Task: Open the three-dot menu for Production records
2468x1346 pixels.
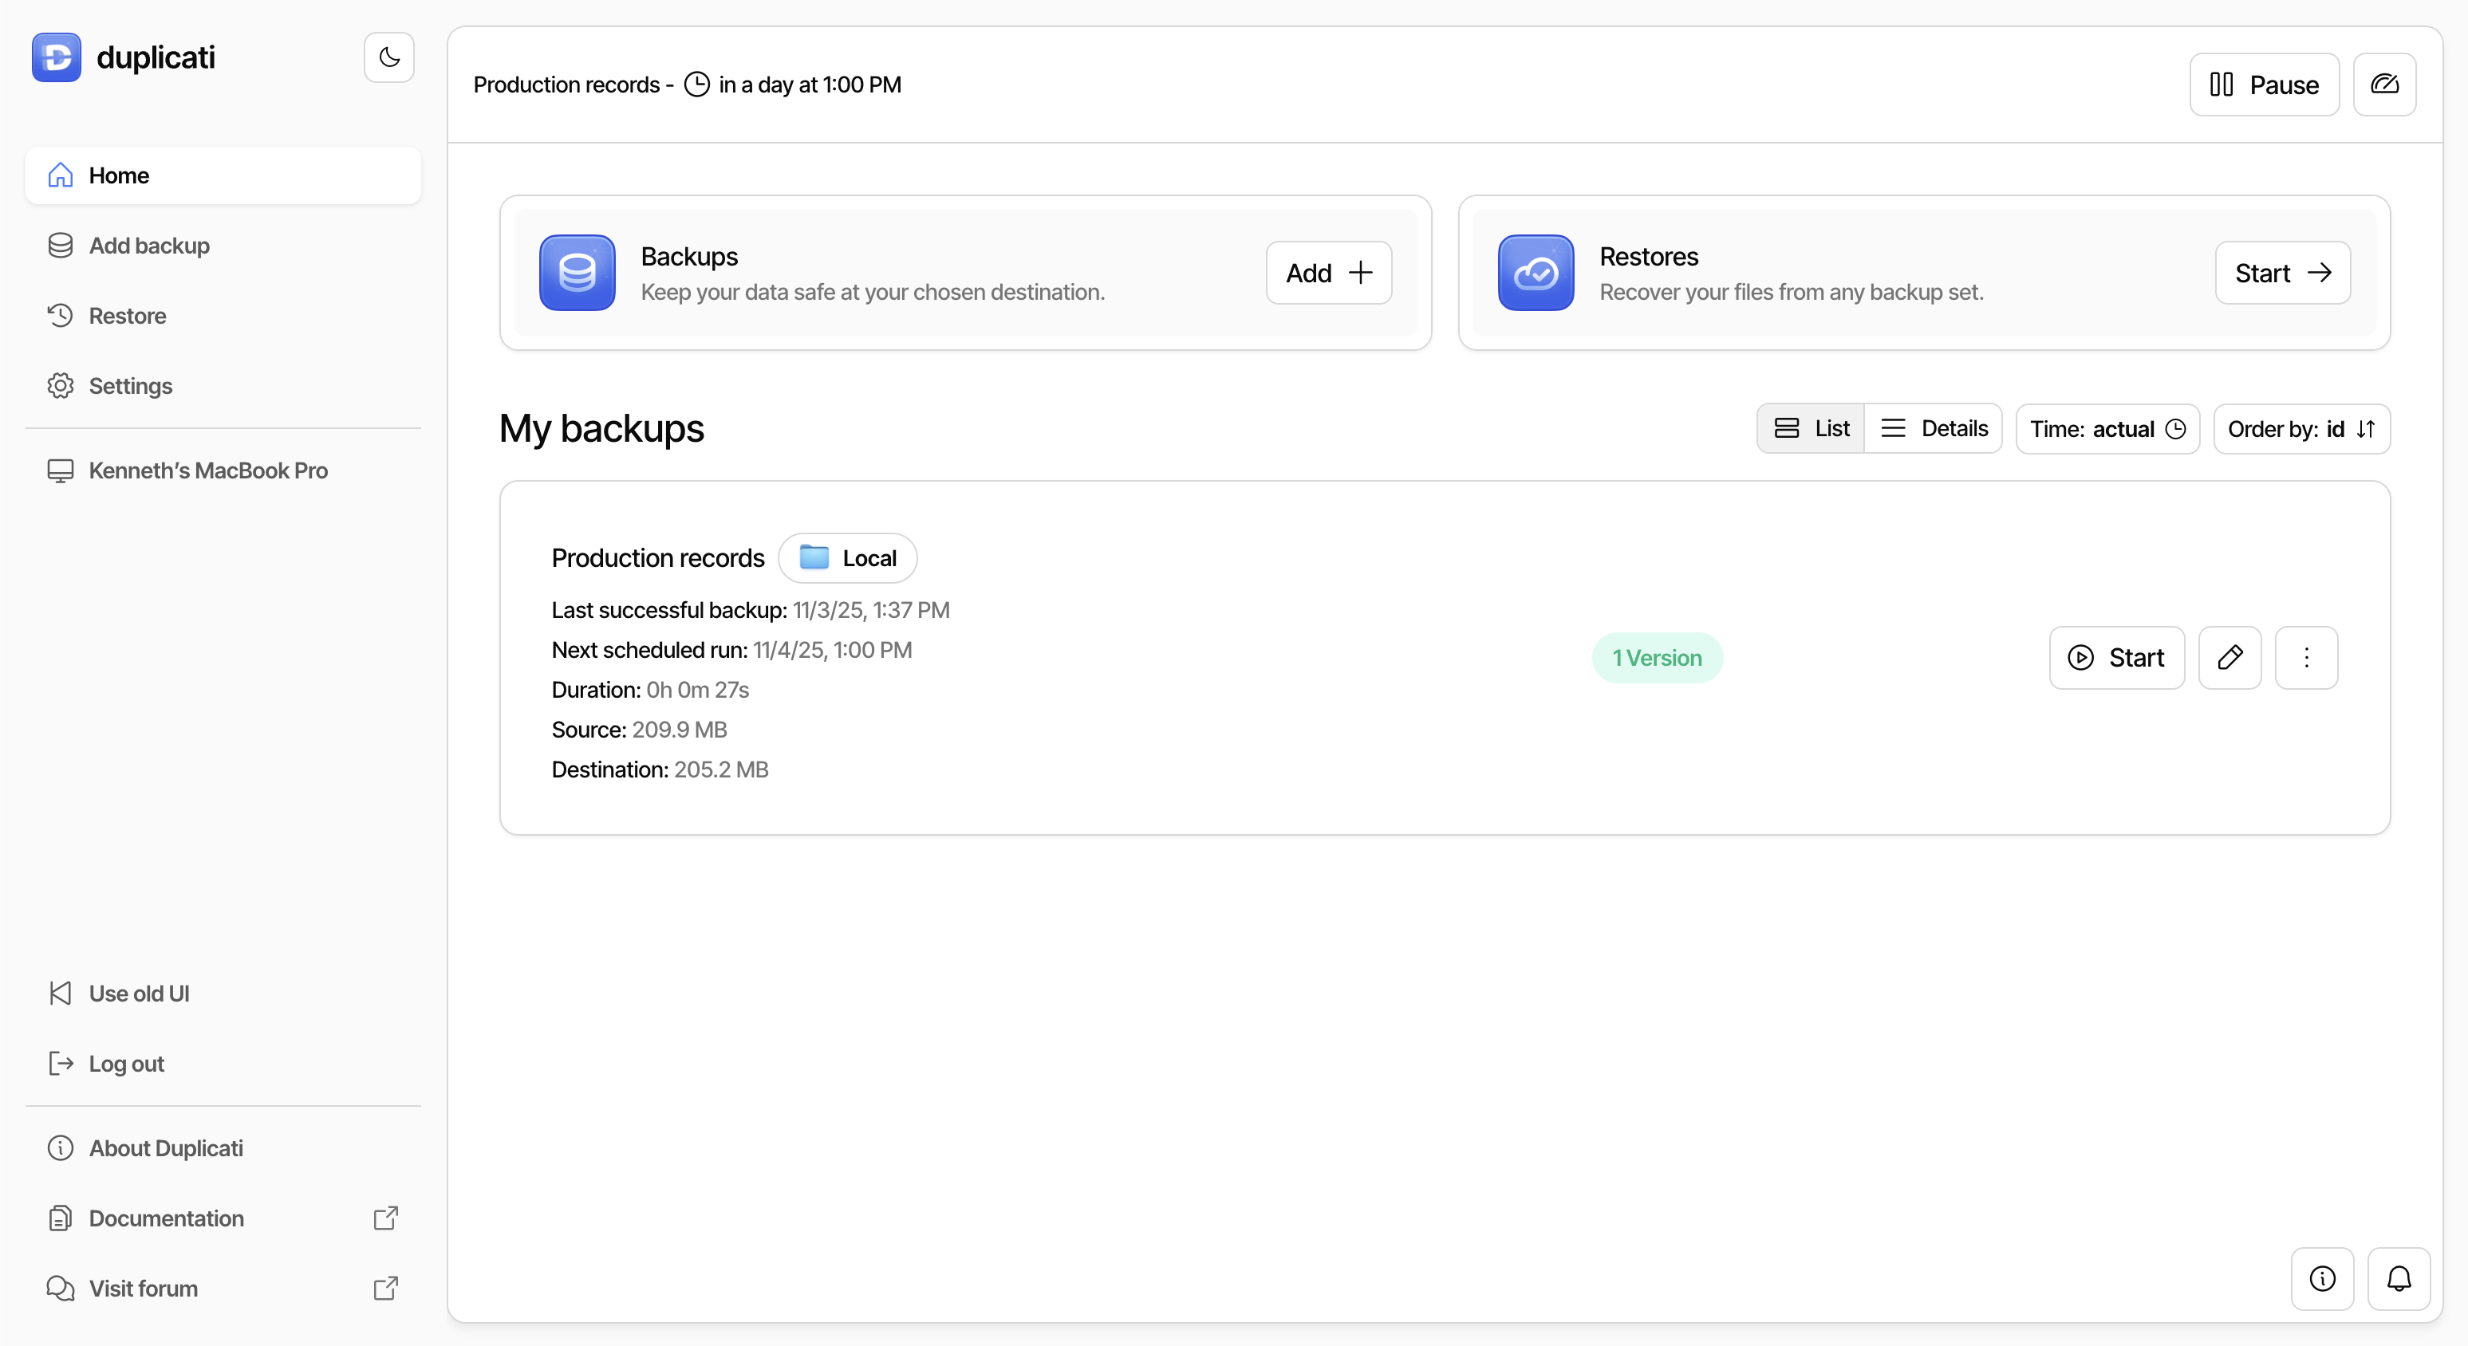Action: tap(2305, 657)
